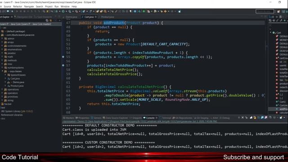Expand the admin package
Image resolution: width=288 pixels, height=162 pixels.
2,39
